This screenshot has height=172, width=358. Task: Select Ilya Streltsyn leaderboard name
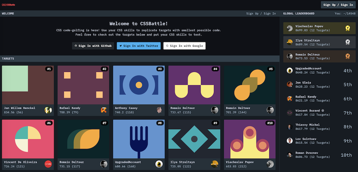click(308, 40)
